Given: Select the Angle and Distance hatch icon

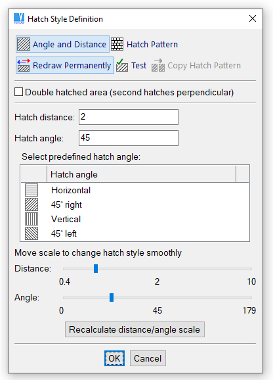Looking at the screenshot, I should [x=24, y=44].
